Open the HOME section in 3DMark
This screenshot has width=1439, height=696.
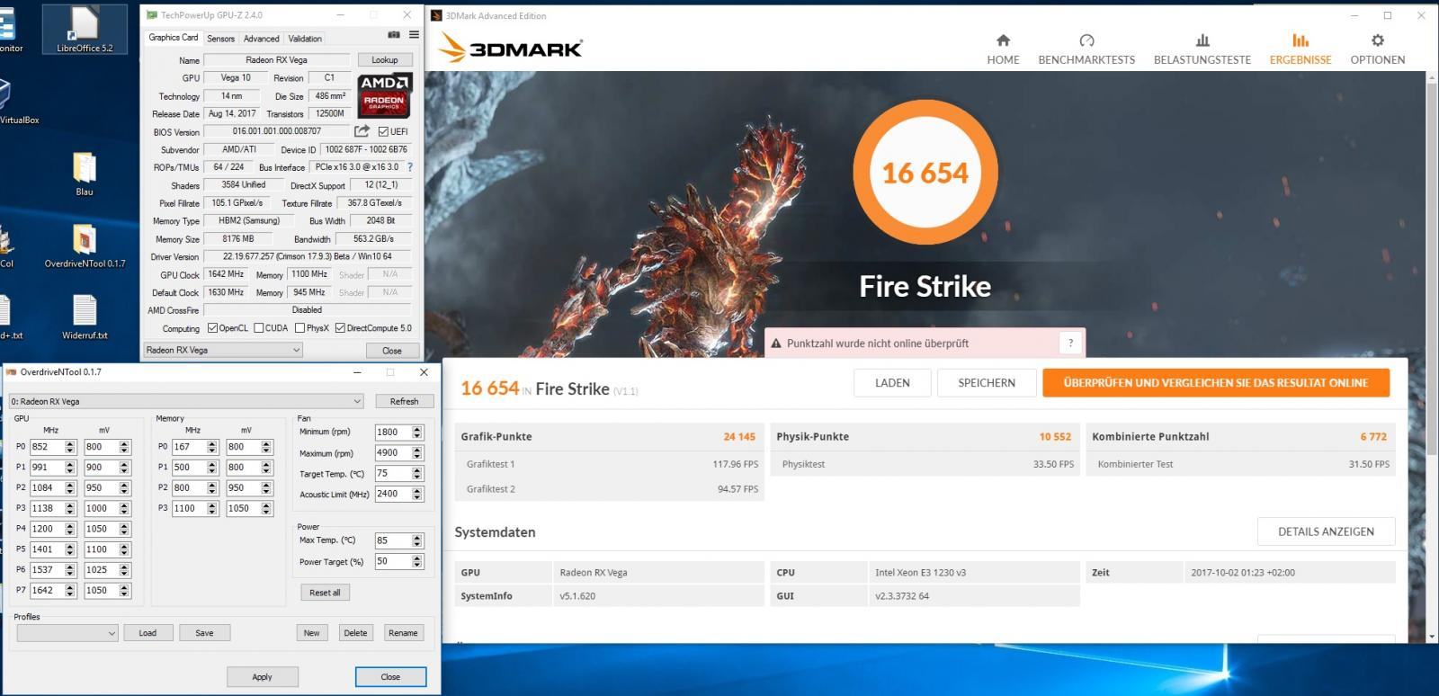[1003, 49]
